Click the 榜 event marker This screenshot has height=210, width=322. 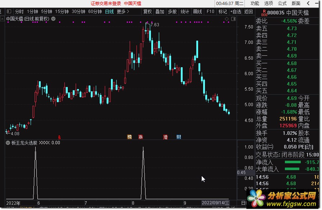coord(129,137)
